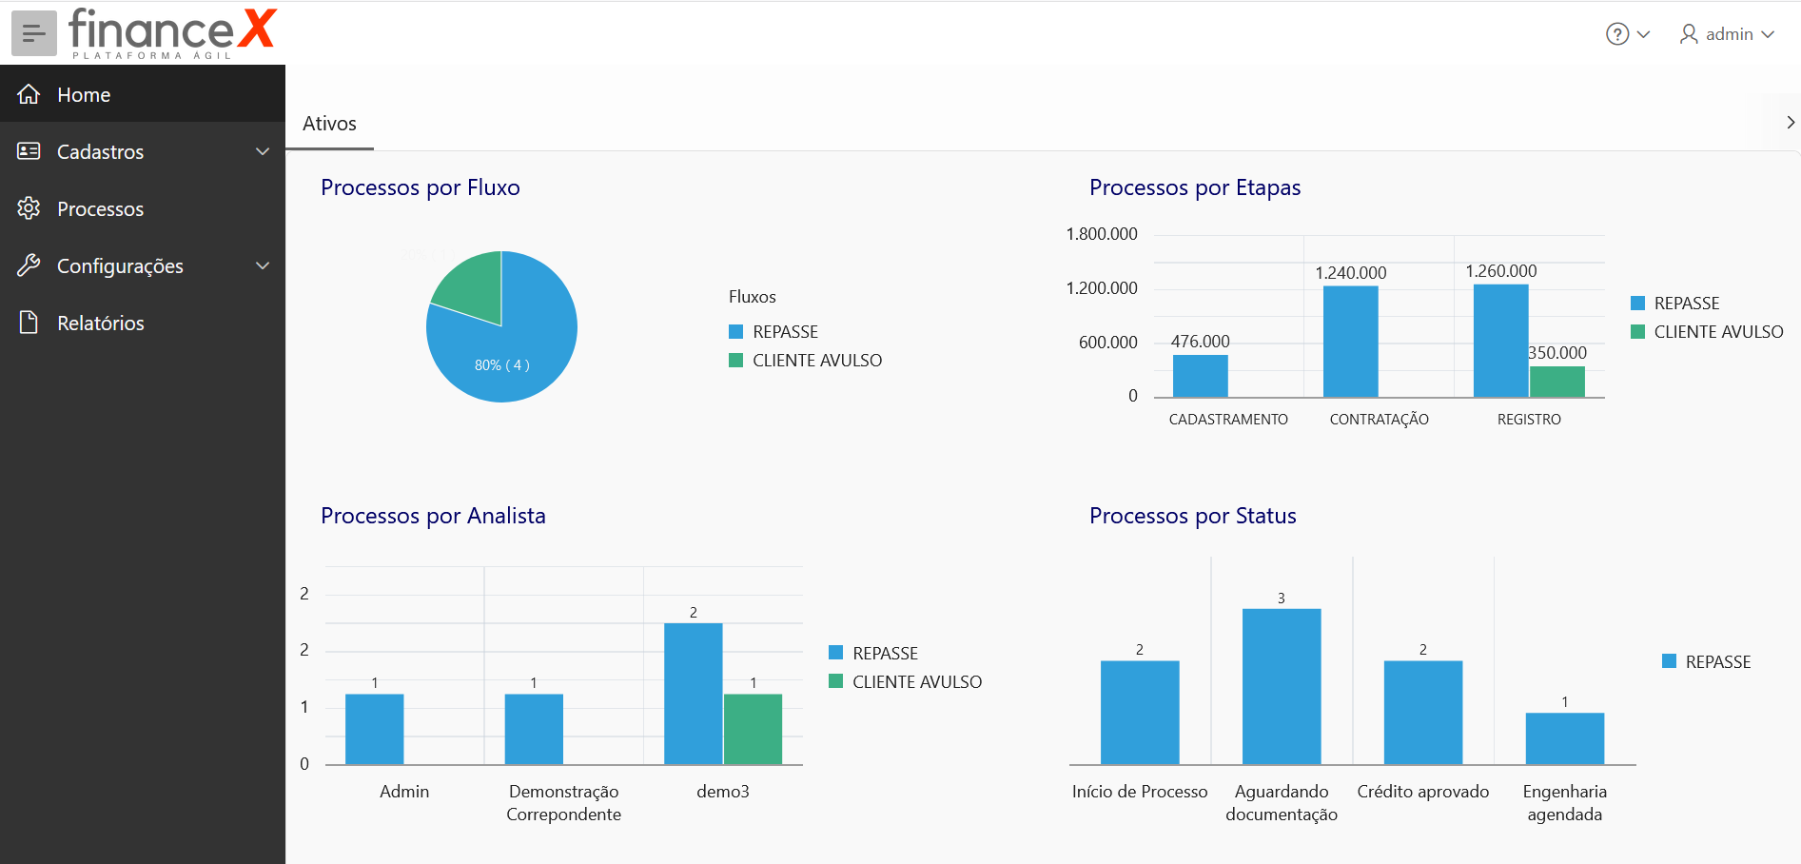Open the help question mark icon
This screenshot has height=864, width=1801.
pyautogui.click(x=1617, y=34)
